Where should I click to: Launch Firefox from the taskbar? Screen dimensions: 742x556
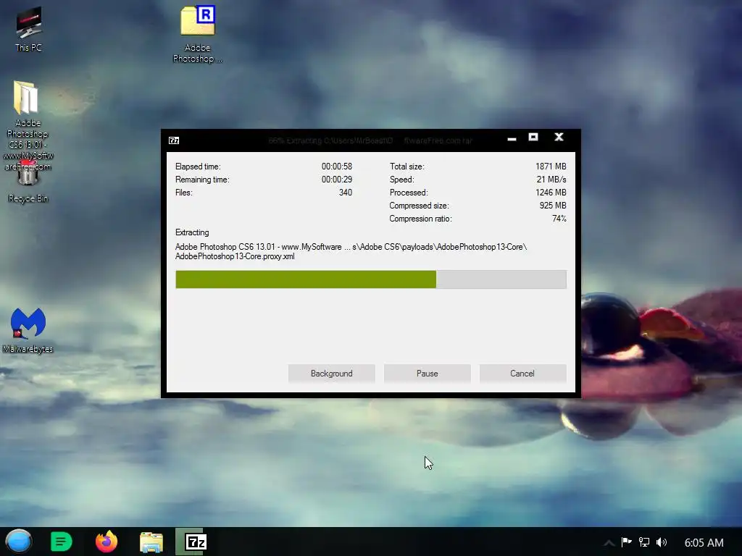tap(107, 542)
